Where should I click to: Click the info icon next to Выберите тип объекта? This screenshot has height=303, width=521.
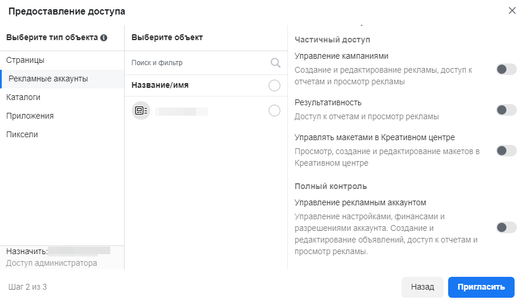104,38
